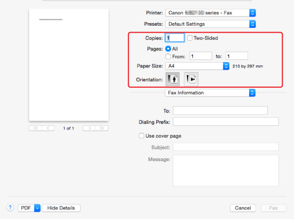Select landscape orientation icon

[191, 79]
